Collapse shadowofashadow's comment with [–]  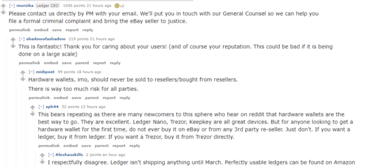(21, 39)
